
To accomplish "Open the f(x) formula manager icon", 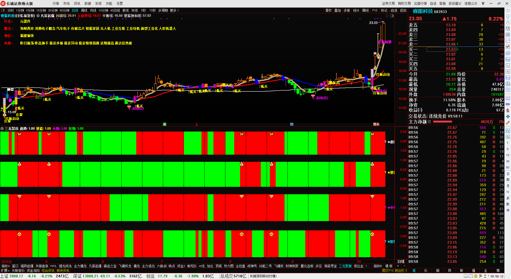I will point(508,84).
